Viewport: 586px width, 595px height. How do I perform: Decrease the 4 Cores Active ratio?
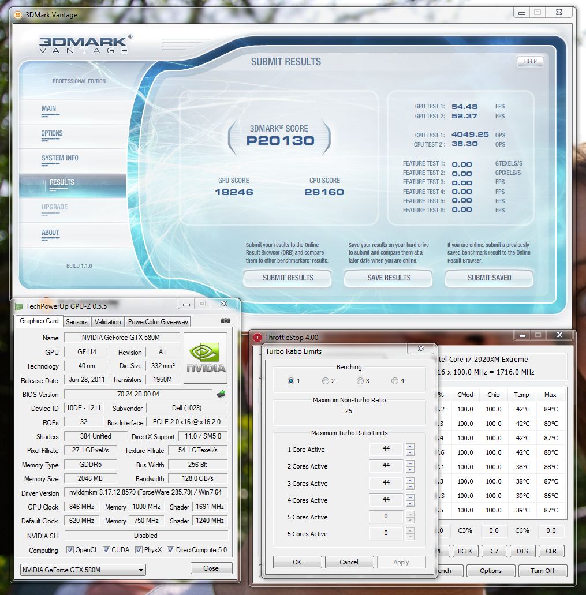(410, 504)
